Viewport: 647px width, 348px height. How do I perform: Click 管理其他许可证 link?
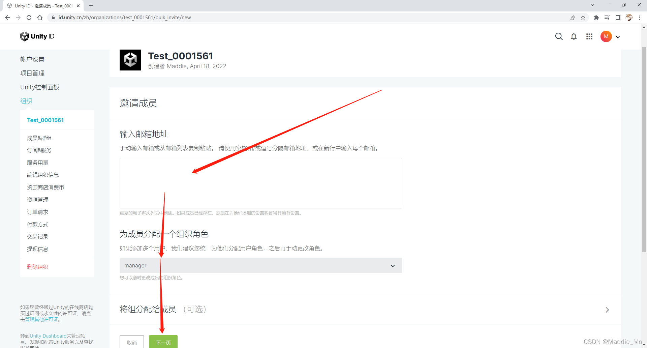41,320
